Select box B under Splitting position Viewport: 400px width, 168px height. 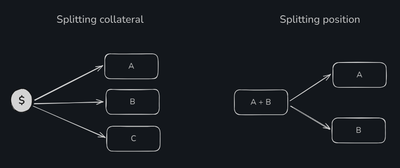[x=359, y=130]
